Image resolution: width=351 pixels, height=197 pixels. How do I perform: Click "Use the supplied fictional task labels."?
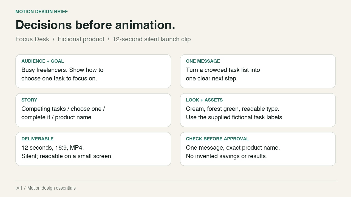click(x=235, y=117)
